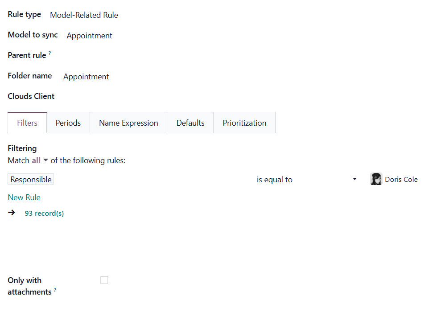Open the Match all/any dropdown

(40, 160)
